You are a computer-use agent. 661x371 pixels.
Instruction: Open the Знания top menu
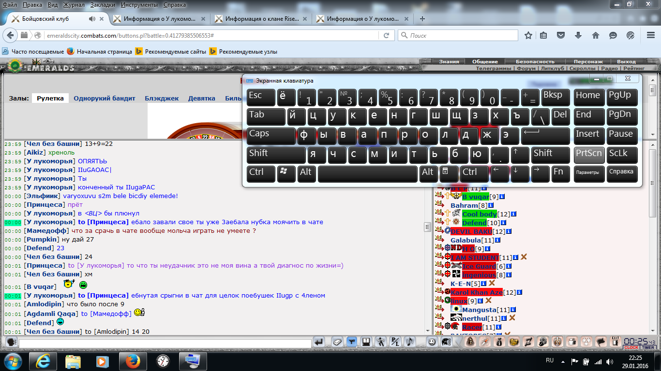tap(449, 61)
